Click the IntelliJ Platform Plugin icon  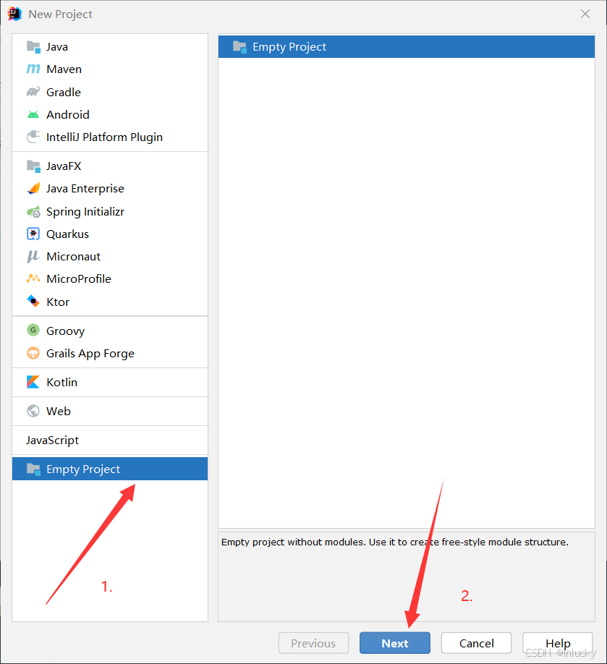pyautogui.click(x=33, y=137)
